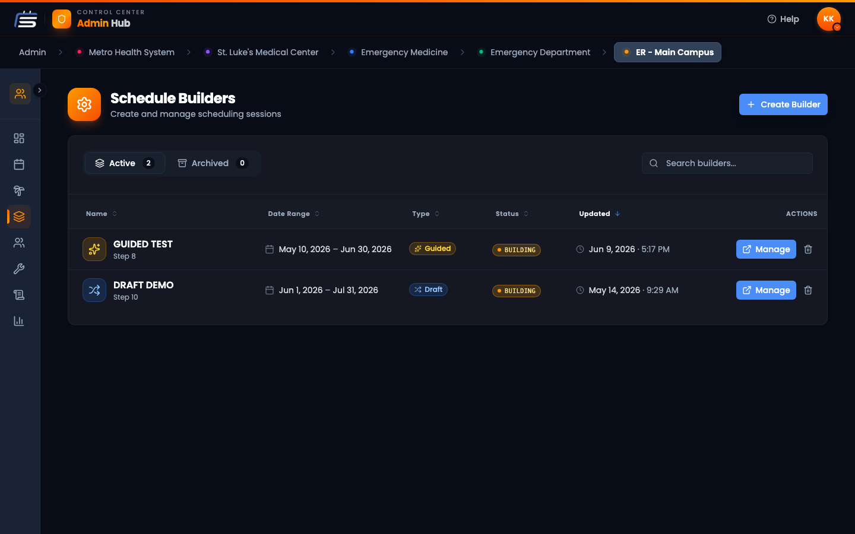Click the search magnifier icon

(x=654, y=163)
